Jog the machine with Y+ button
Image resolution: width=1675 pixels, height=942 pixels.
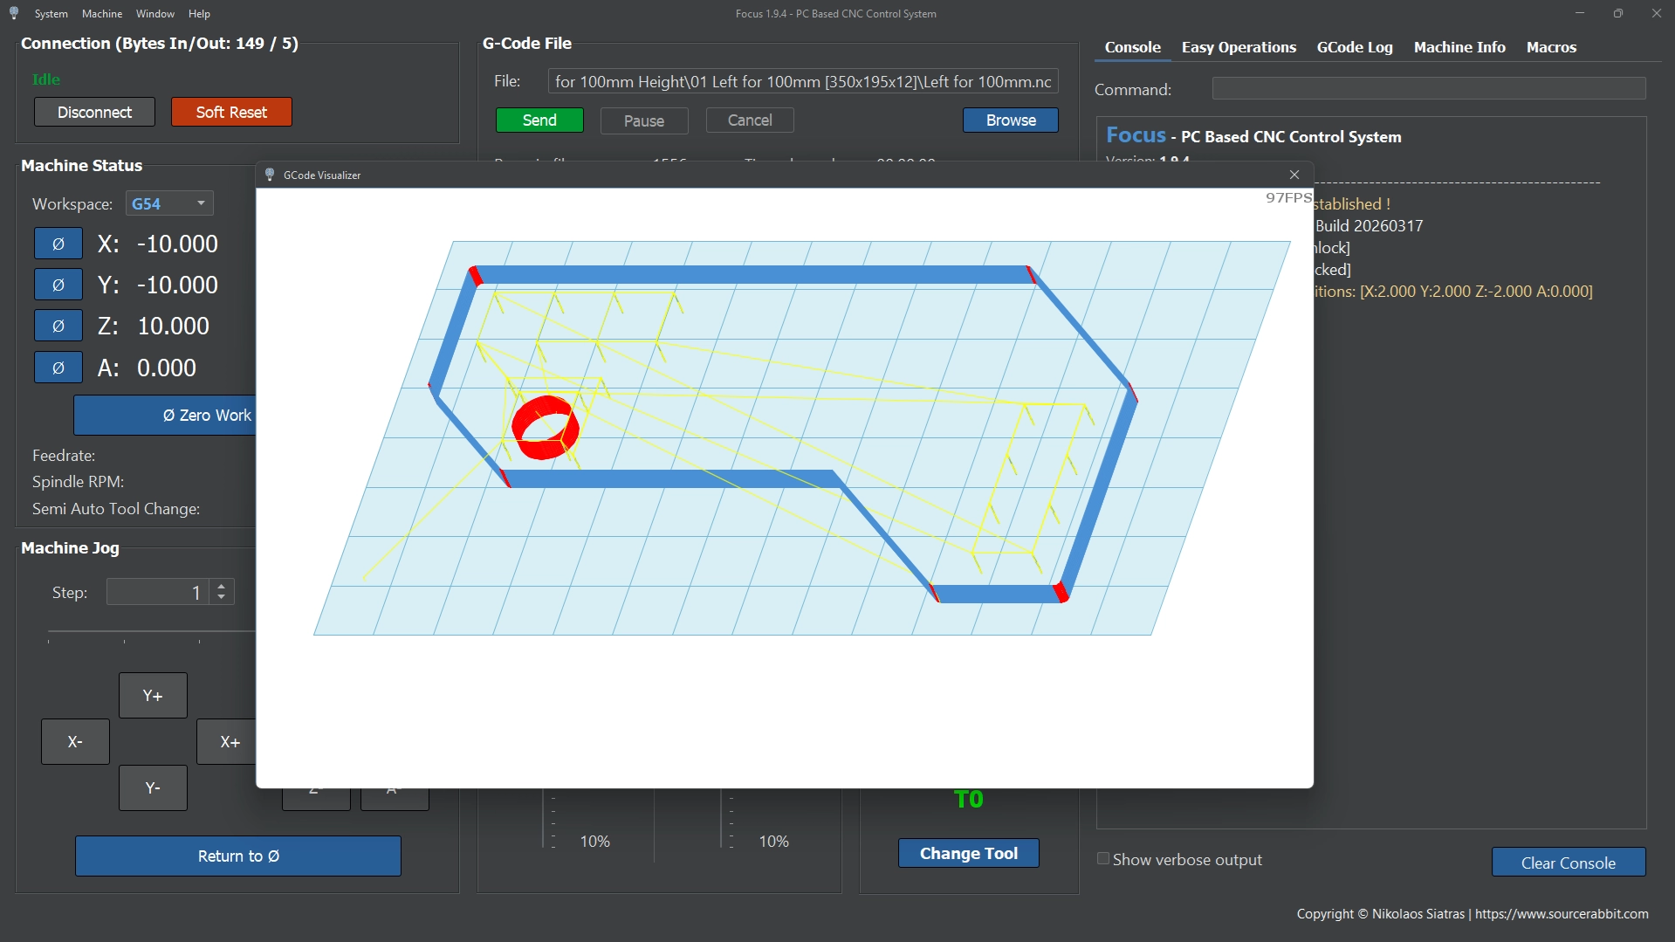tap(153, 695)
